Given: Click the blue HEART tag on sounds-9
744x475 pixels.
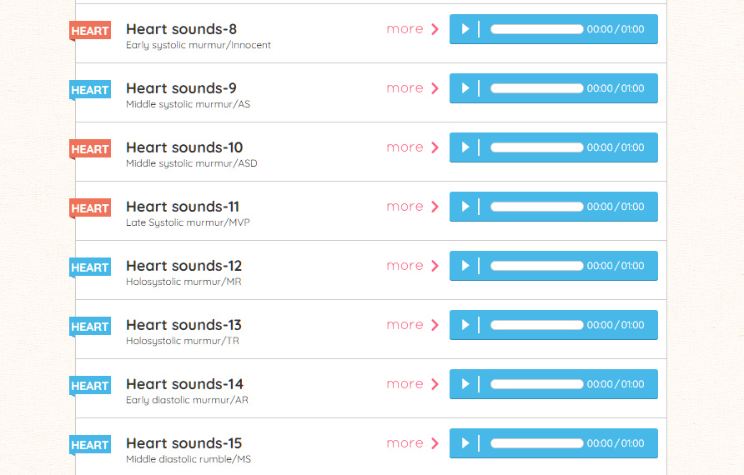Looking at the screenshot, I should pos(90,90).
